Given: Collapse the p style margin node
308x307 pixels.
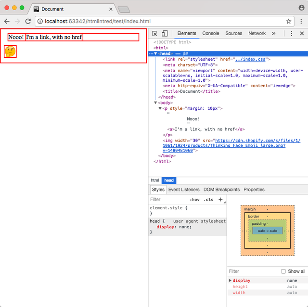Looking at the screenshot, I should [x=160, y=108].
